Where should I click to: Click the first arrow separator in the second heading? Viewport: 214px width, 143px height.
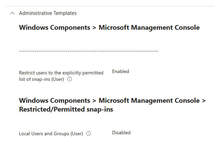click(94, 101)
